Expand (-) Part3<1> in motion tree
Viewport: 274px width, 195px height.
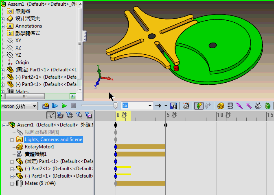click(x=12, y=176)
